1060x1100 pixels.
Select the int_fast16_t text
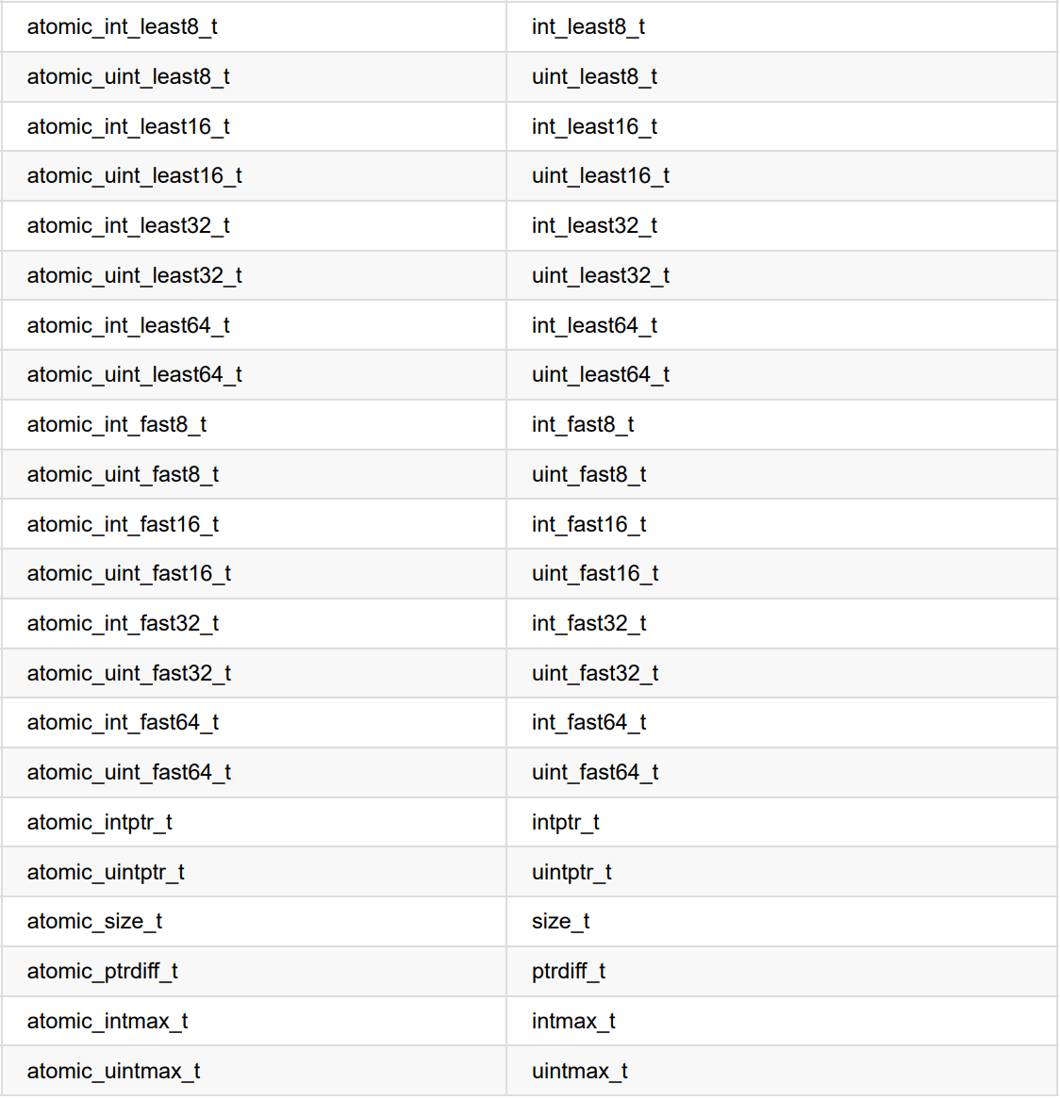(588, 525)
